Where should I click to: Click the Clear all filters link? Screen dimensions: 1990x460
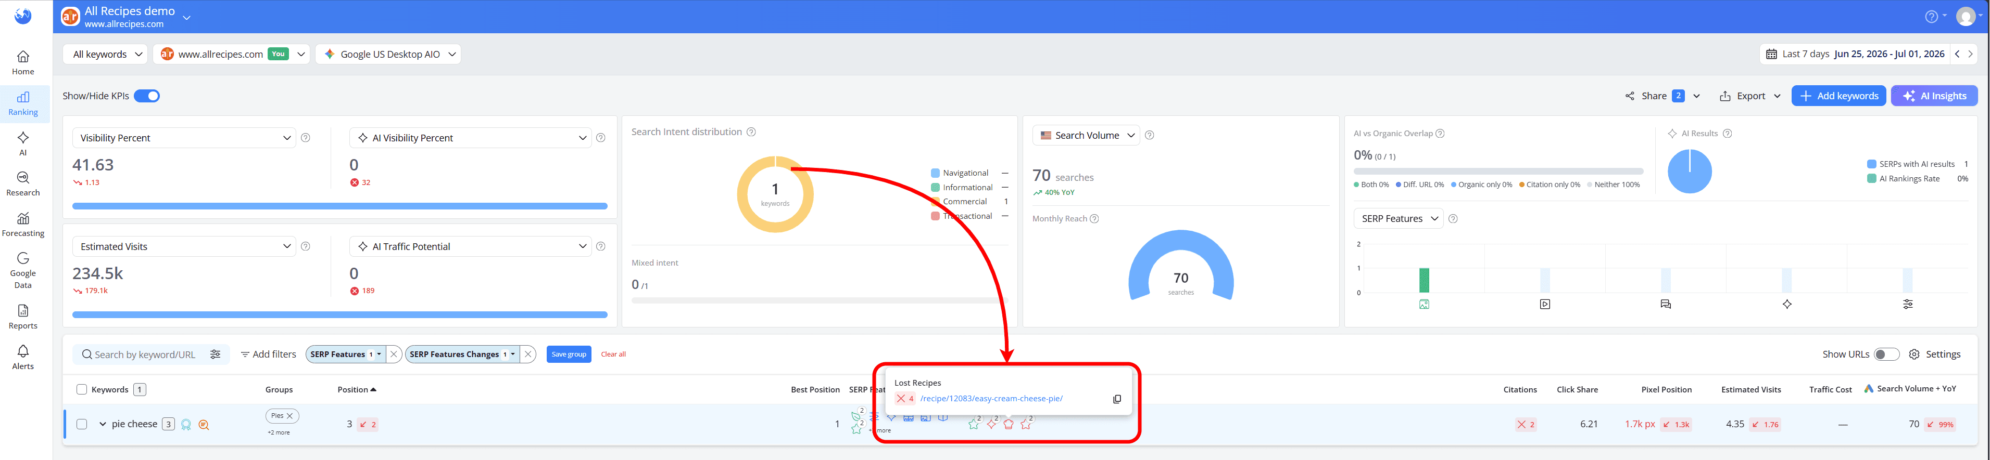[x=613, y=354]
